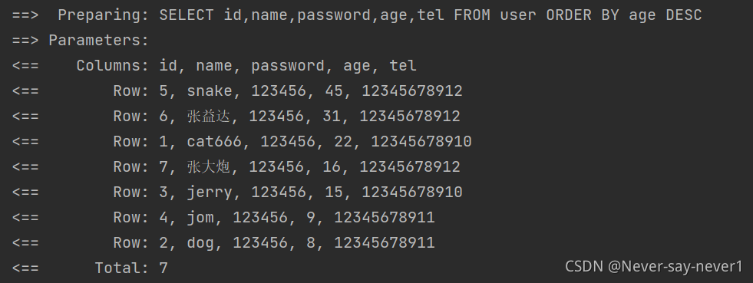The width and height of the screenshot is (753, 283).
Task: Select the jerry row entry
Action: click(237, 193)
